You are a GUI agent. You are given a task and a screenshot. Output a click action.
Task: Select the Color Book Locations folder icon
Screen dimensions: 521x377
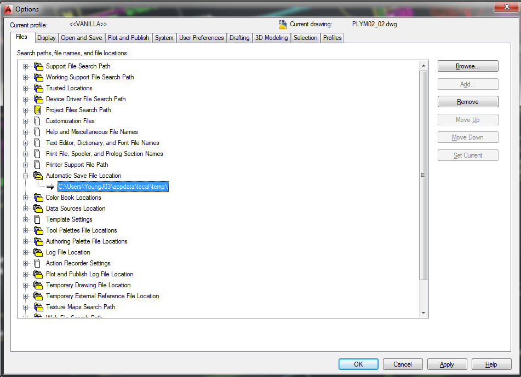pyautogui.click(x=38, y=198)
